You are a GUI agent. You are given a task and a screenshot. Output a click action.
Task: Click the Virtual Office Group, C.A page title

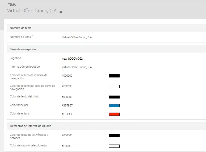coord(32,11)
